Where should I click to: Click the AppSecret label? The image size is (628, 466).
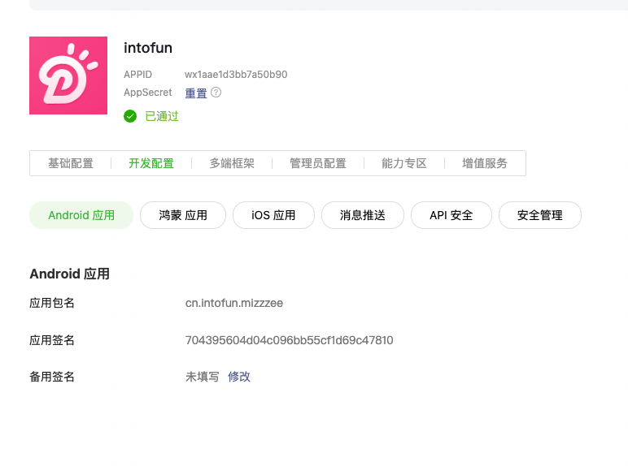[148, 93]
